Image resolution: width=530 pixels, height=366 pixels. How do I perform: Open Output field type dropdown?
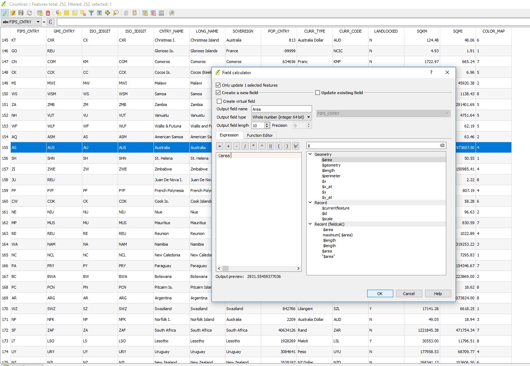click(281, 117)
